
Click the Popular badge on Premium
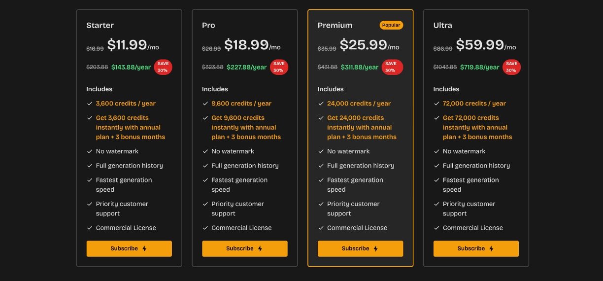click(x=391, y=25)
